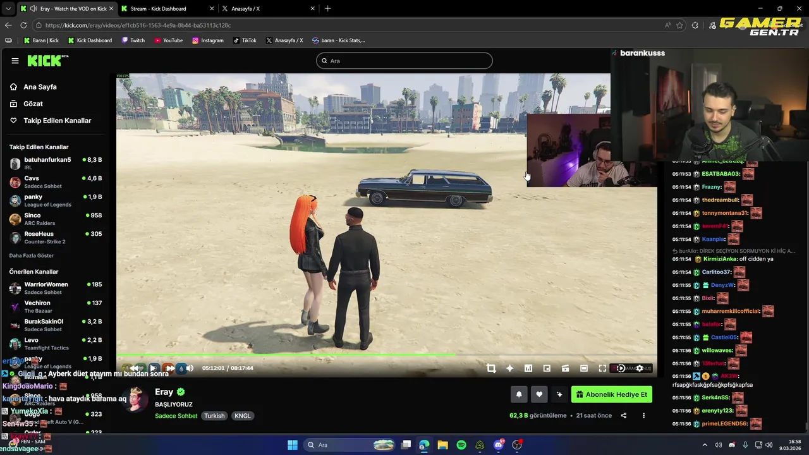Screen dimensions: 809x455
Task: Show hidden system tray icons
Action: tap(705, 445)
